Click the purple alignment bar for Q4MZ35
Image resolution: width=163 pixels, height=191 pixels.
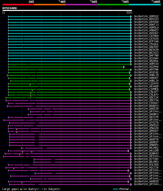click(80, 109)
